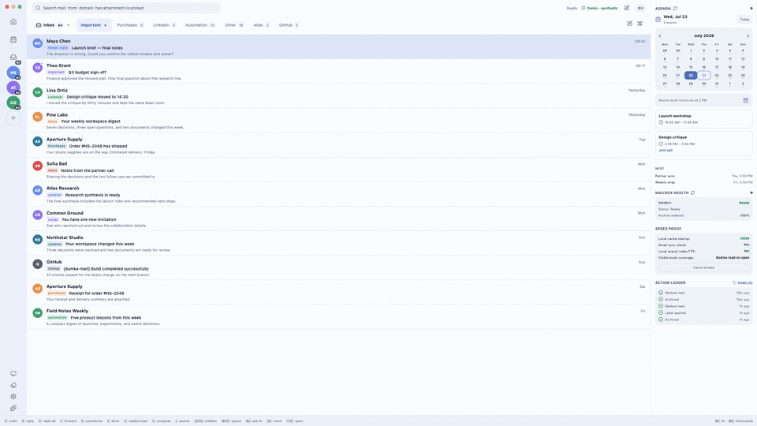Screen dimensions: 757x426
Task: Click the Search mail field
Action: [x=126, y=8]
